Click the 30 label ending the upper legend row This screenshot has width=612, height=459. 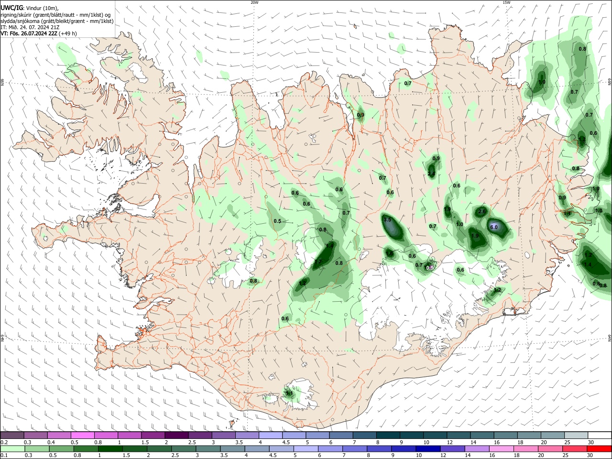(590, 442)
